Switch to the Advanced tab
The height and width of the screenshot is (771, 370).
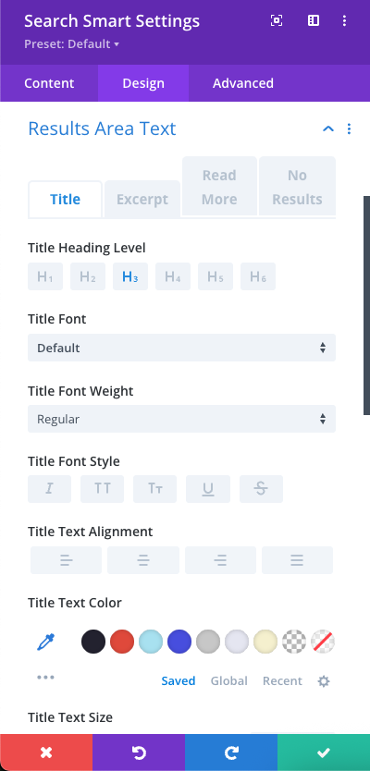pyautogui.click(x=243, y=83)
